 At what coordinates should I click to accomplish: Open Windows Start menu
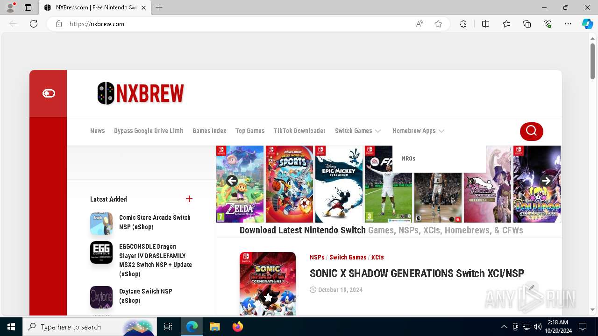(x=11, y=327)
